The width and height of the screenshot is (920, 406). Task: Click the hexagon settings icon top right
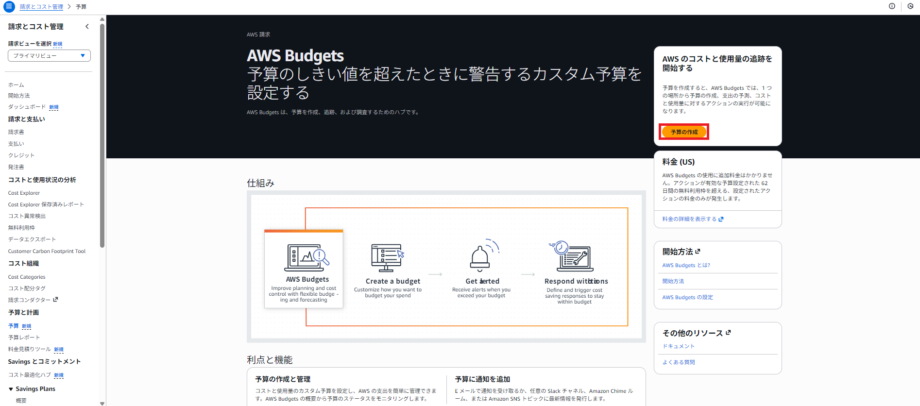pyautogui.click(x=910, y=6)
